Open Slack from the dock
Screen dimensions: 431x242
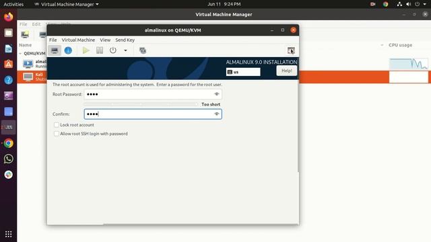tap(9, 175)
